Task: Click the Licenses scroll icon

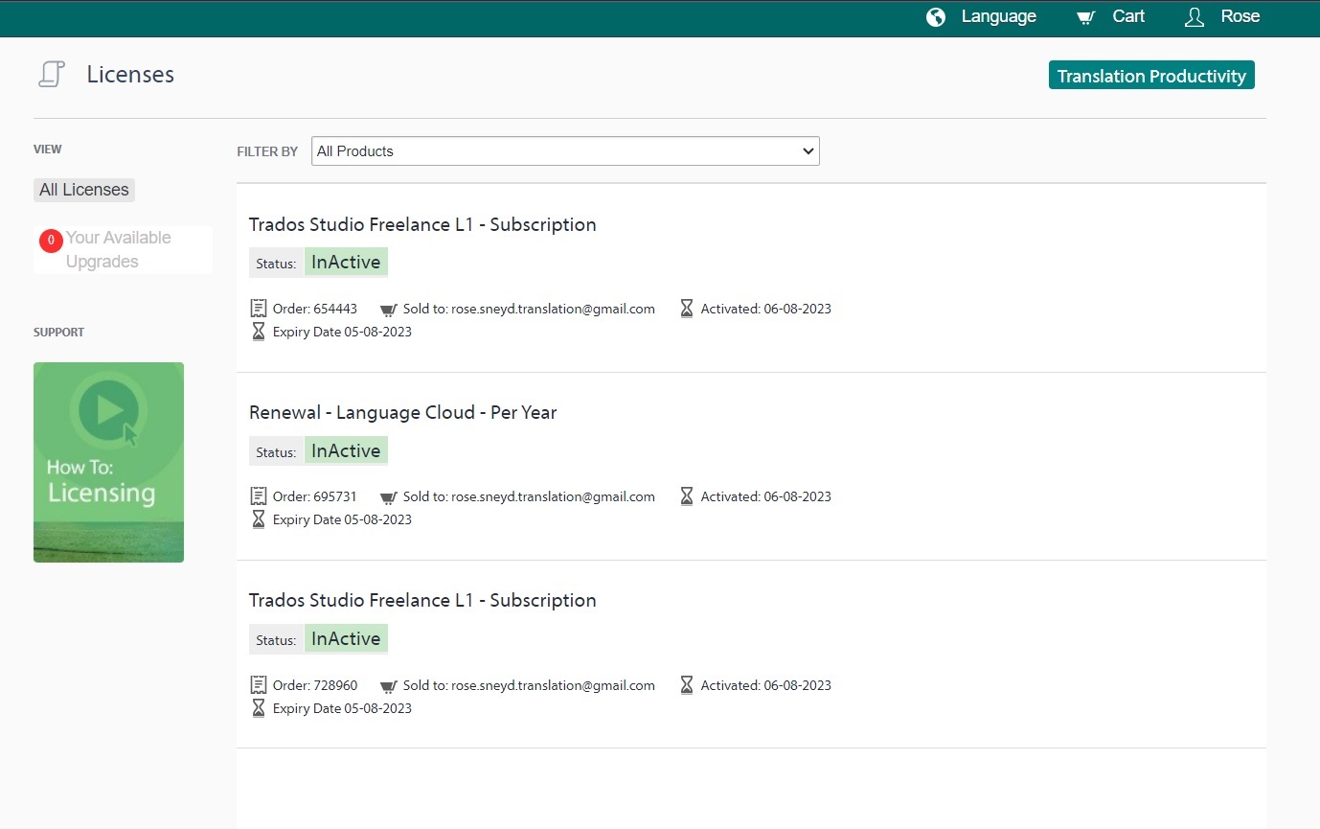Action: click(x=52, y=75)
